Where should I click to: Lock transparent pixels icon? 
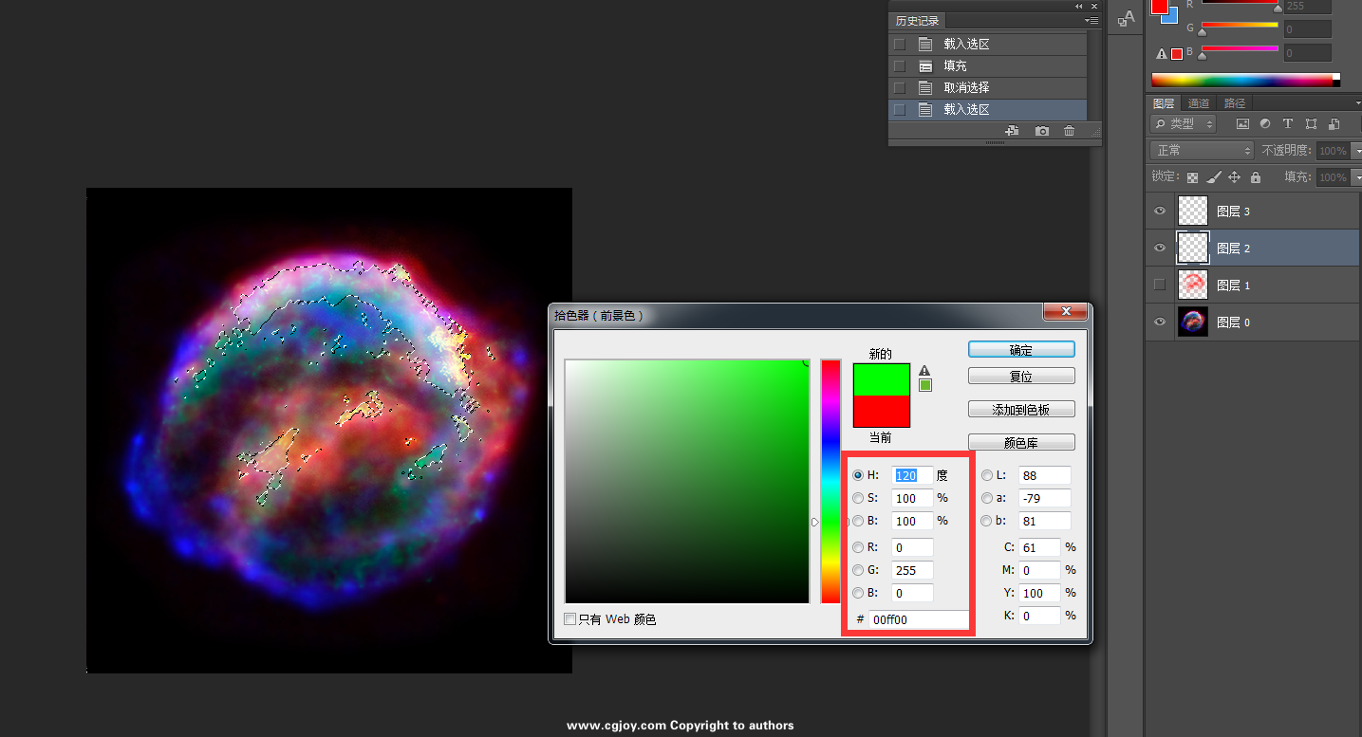[1193, 177]
